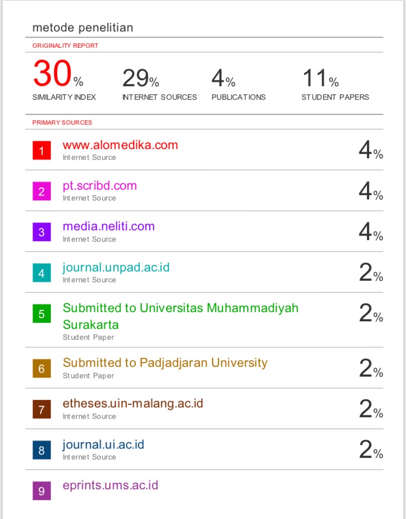Open the www.alomedika.com source link
The image size is (406, 519).
pyautogui.click(x=120, y=145)
